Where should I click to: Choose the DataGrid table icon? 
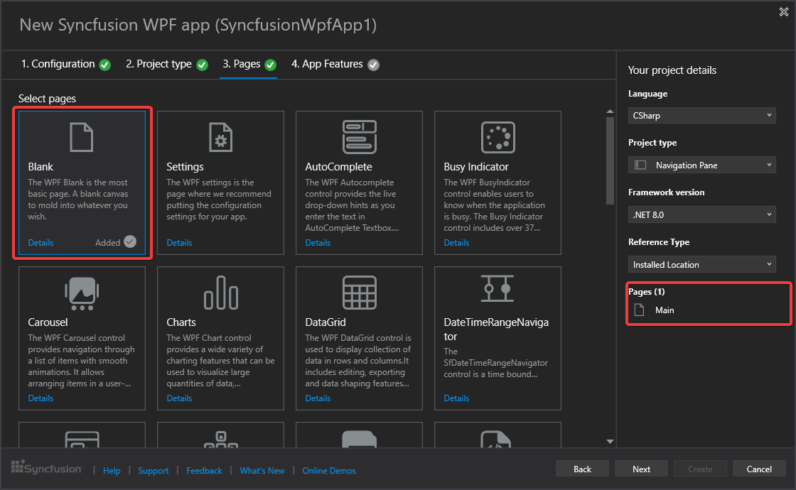point(359,293)
